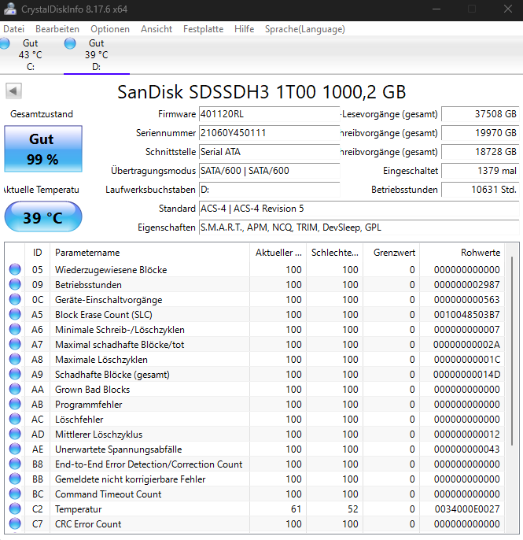The image size is (523, 540).
Task: Click the Übertragungsmodus field SATA/600
Action: pyautogui.click(x=269, y=171)
